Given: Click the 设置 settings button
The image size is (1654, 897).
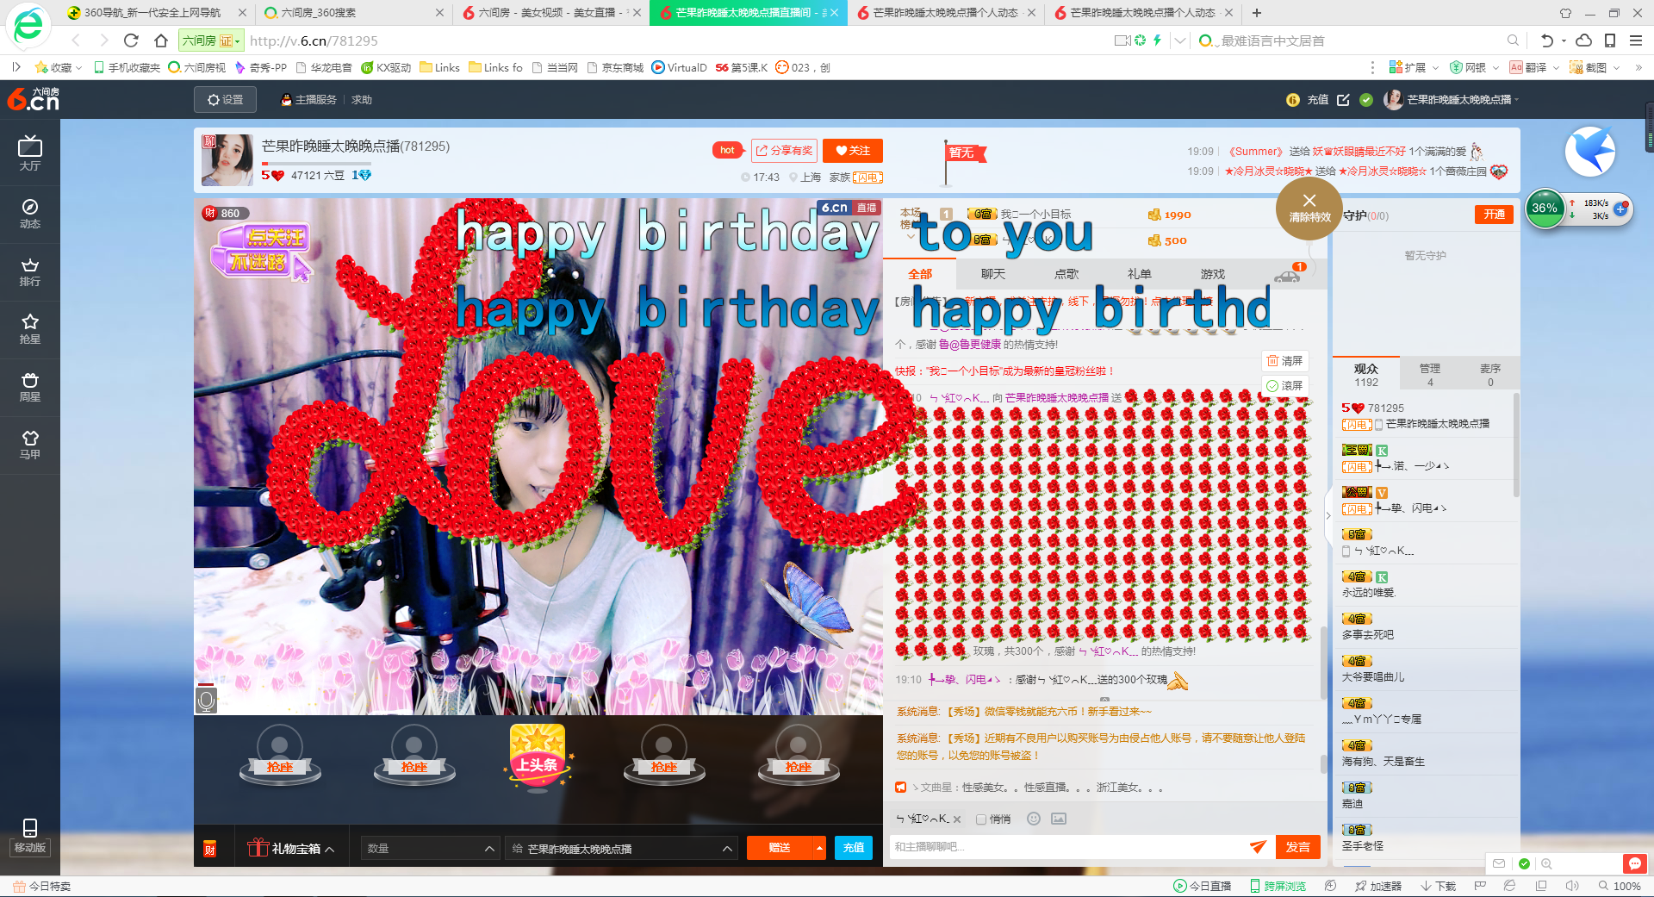Looking at the screenshot, I should tap(225, 100).
